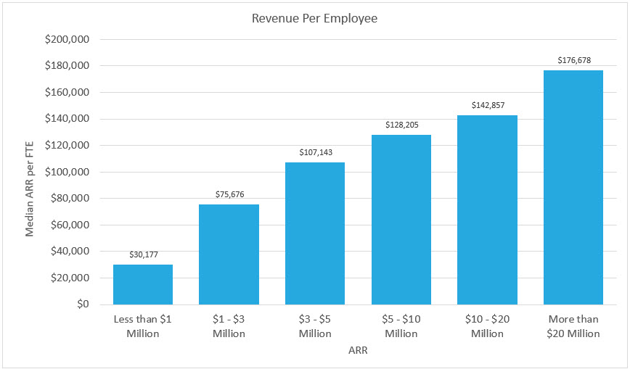This screenshot has width=630, height=369.
Task: Click the Revenue Per Employee chart title
Action: tap(314, 18)
